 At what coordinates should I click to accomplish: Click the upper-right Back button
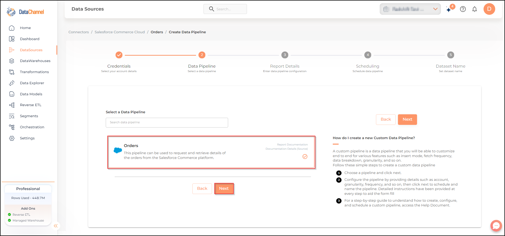tap(386, 119)
